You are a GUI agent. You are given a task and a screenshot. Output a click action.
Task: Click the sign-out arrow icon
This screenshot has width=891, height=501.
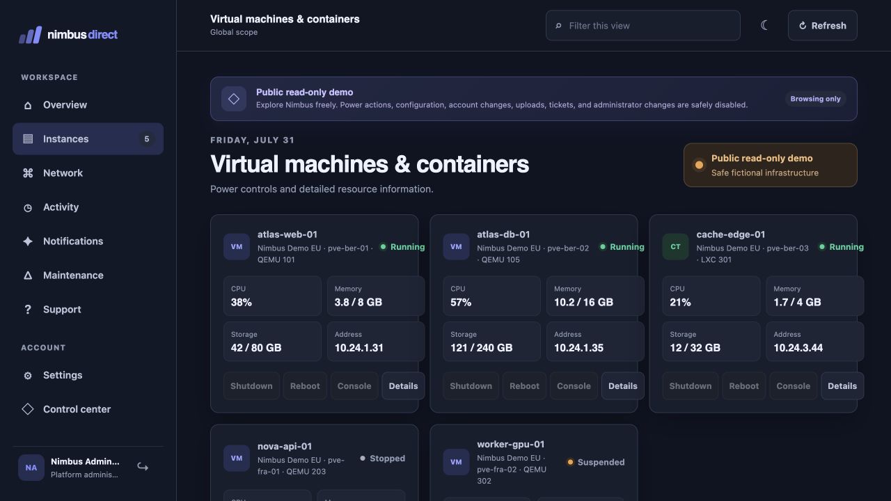[x=143, y=467]
